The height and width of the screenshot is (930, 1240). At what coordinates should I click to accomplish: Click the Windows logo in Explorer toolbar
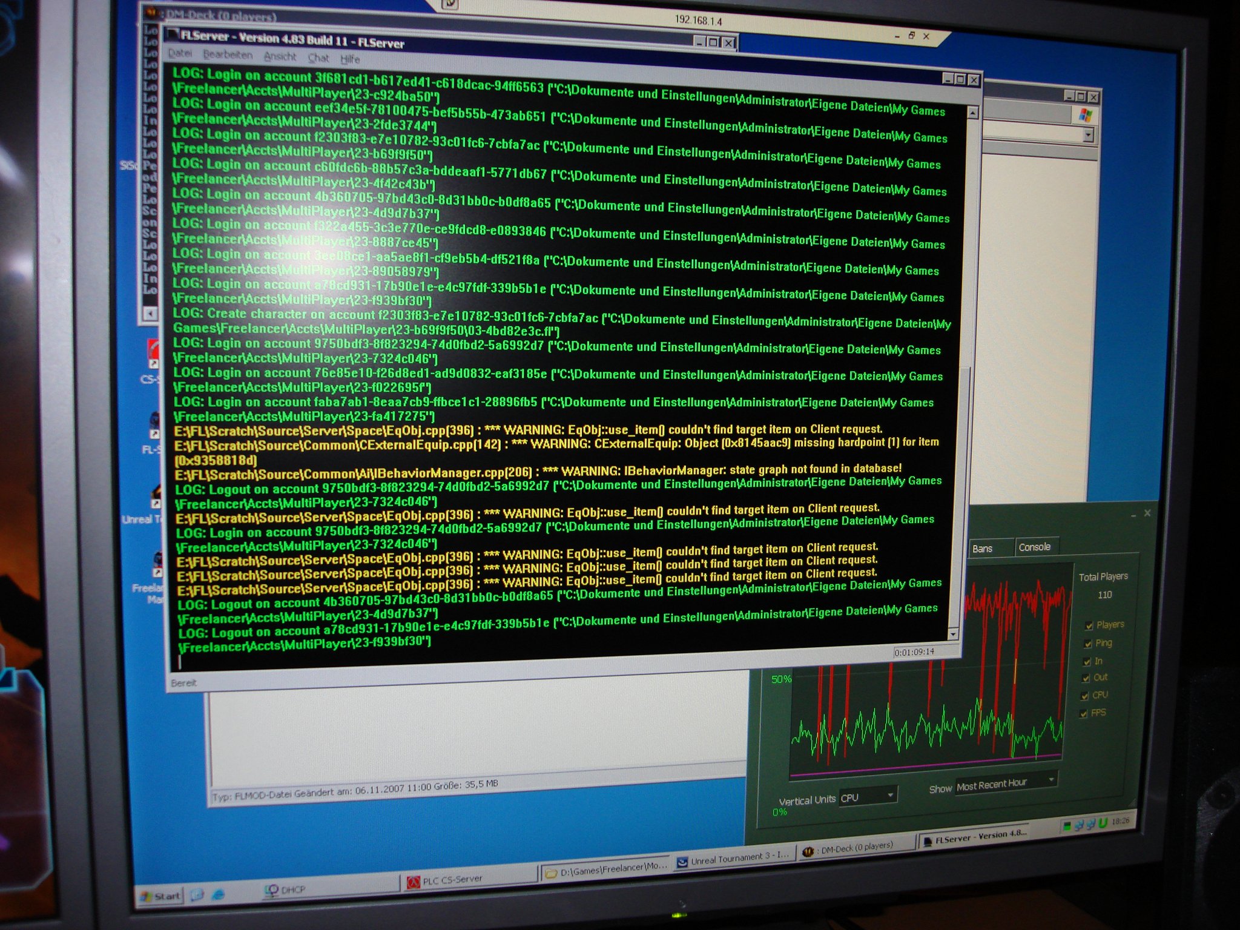coord(1086,116)
